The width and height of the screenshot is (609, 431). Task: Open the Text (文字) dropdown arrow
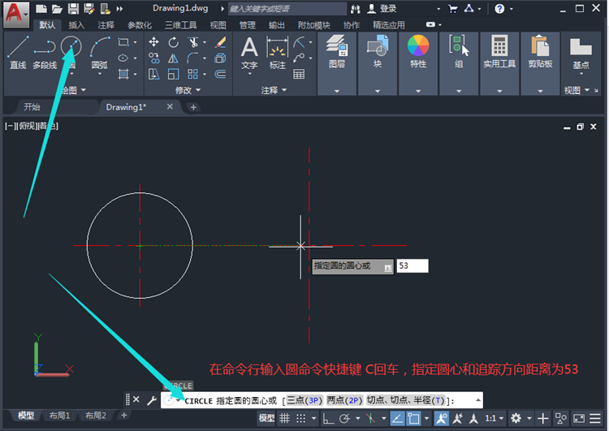coord(249,73)
